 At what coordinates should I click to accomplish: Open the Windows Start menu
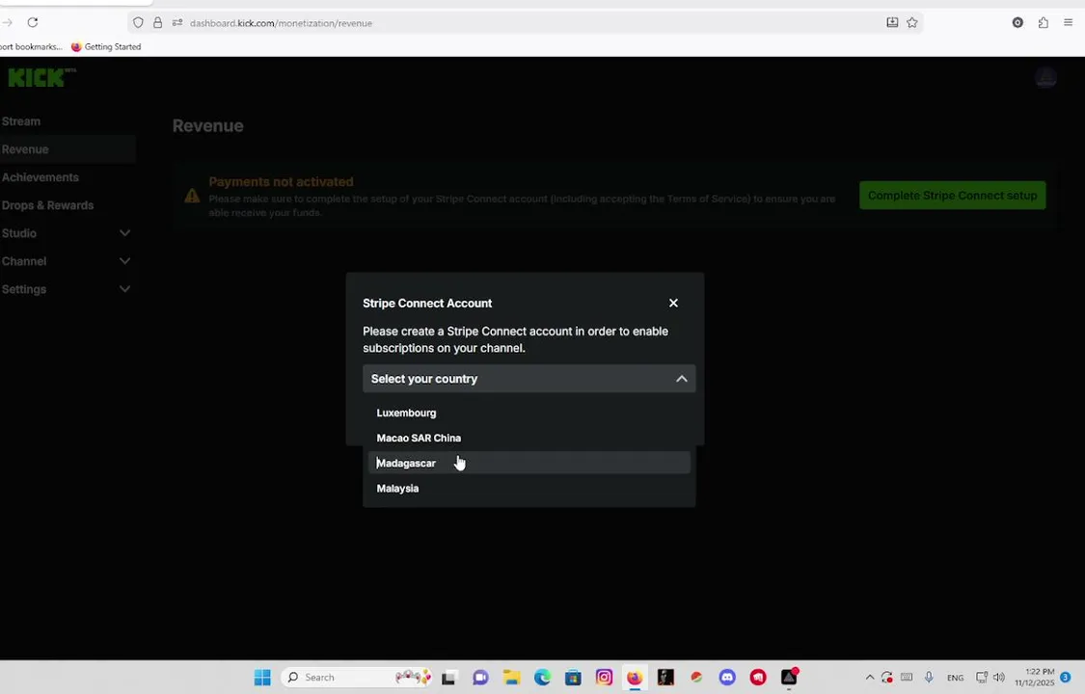pos(262,678)
